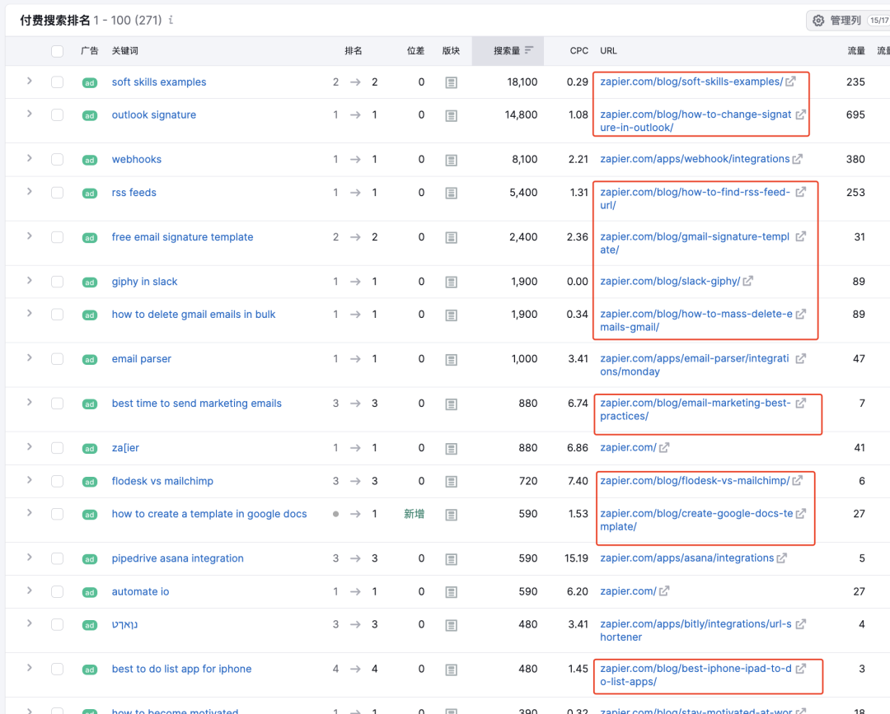Check the box for soft skills examples
This screenshot has width=890, height=714.
click(58, 82)
